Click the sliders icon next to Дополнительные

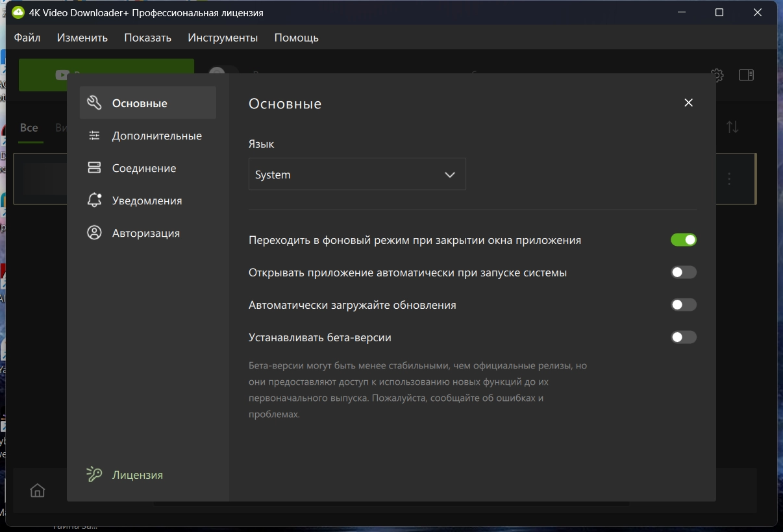click(94, 136)
